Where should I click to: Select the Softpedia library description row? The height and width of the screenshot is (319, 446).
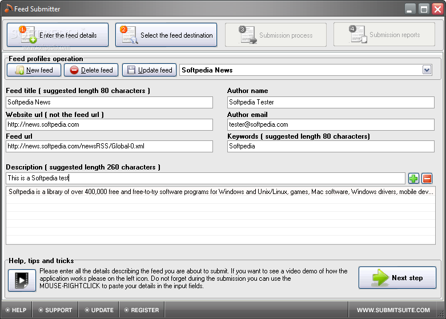(221, 192)
